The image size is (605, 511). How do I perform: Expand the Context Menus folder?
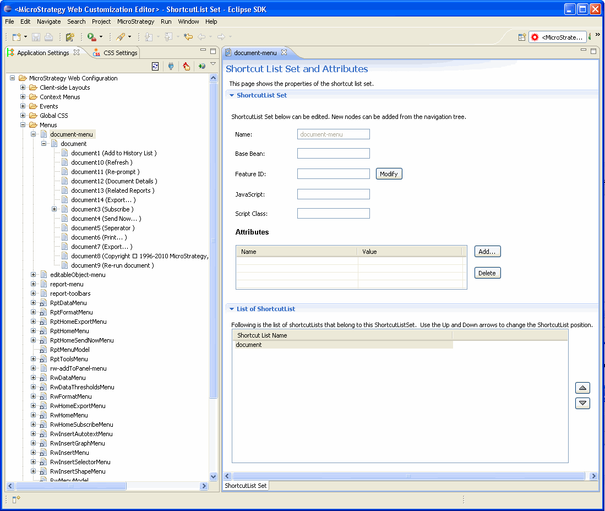[23, 96]
